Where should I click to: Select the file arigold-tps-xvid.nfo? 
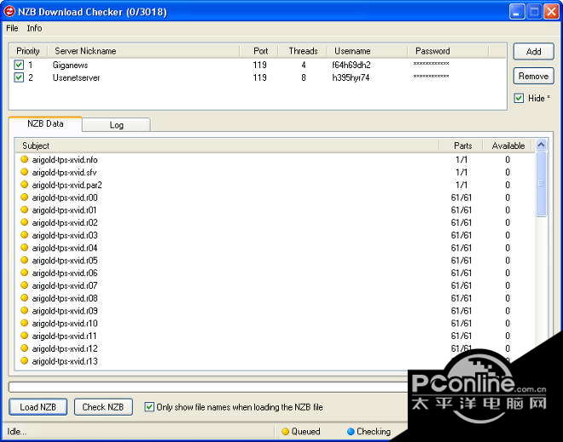pos(65,159)
